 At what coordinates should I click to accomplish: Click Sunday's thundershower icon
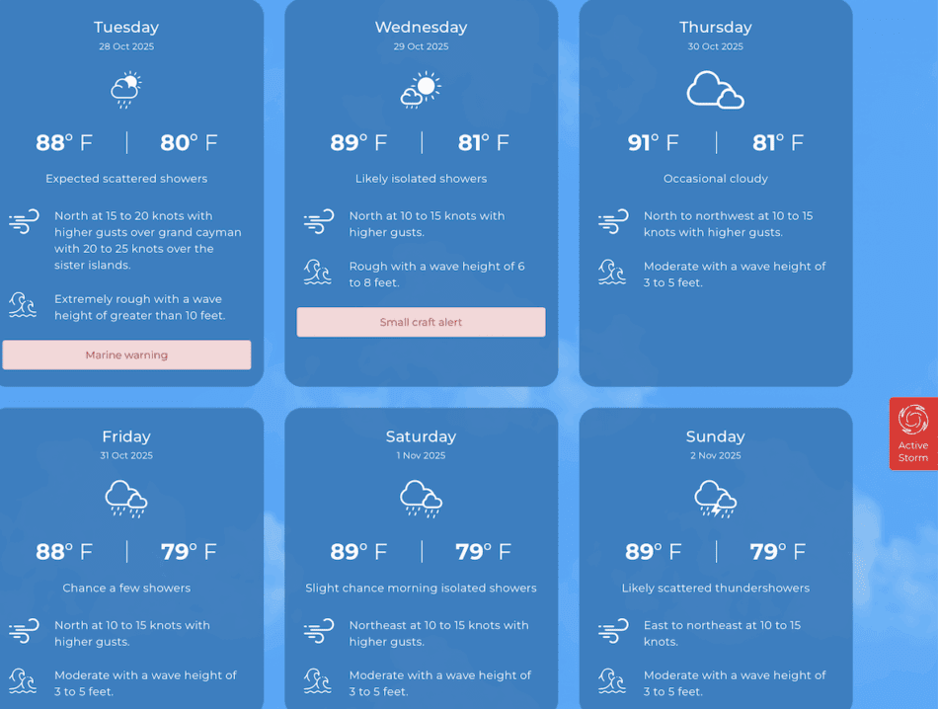[715, 499]
